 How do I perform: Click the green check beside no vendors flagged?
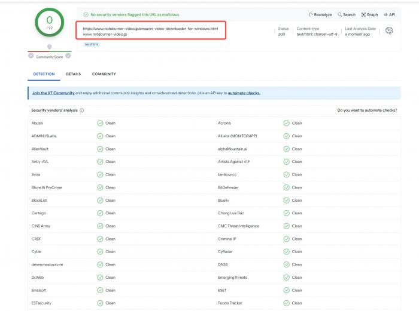[86, 15]
